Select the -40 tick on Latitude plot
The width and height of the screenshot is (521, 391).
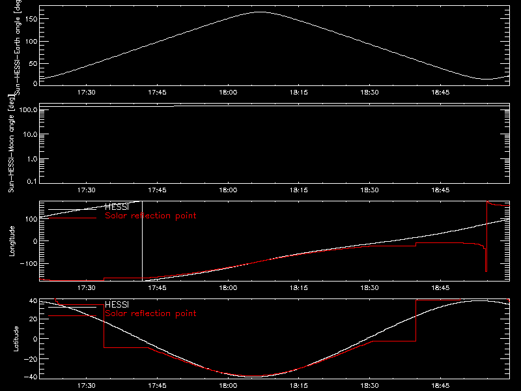[x=31, y=377]
